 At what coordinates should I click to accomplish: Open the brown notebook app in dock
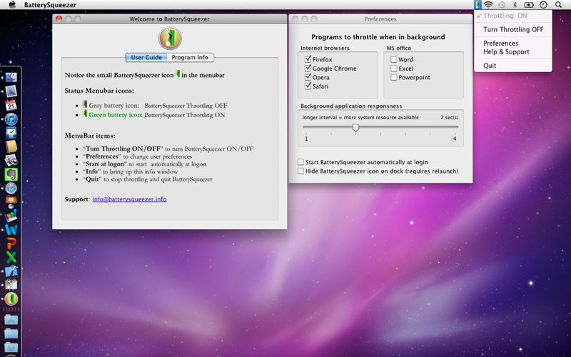[11, 146]
